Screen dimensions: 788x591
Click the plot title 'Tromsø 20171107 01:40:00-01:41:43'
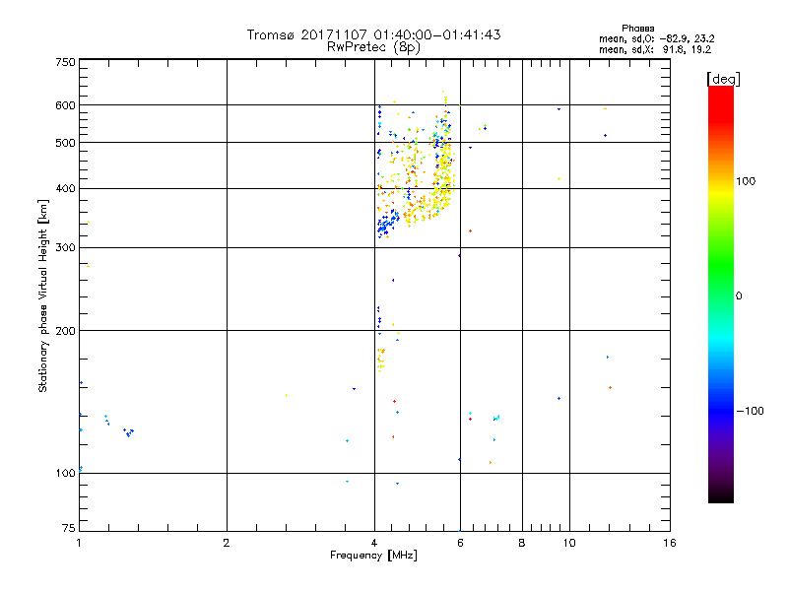[373, 34]
